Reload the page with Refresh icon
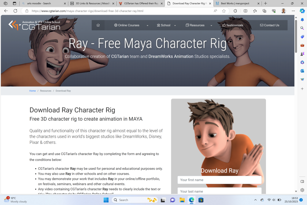307x205 pixels. point(15,11)
